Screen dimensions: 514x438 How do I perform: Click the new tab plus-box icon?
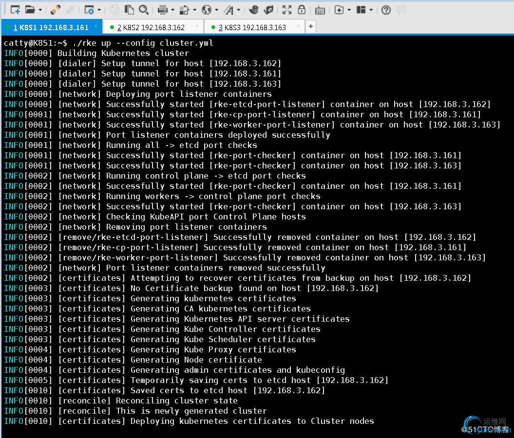(x=339, y=10)
